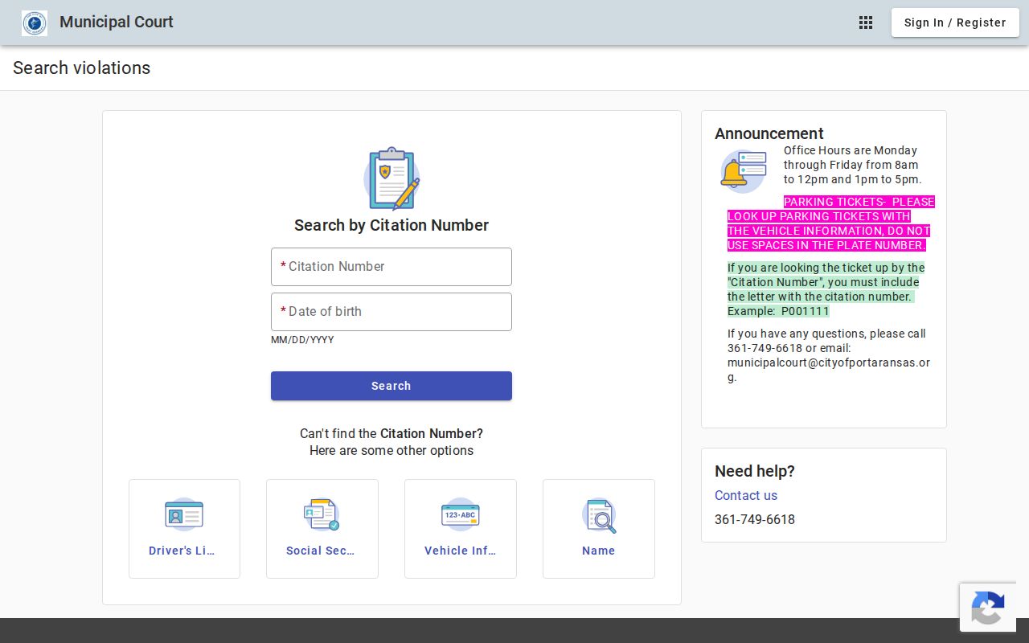Image resolution: width=1029 pixels, height=643 pixels.
Task: Open Sign In / Register
Action: (955, 23)
